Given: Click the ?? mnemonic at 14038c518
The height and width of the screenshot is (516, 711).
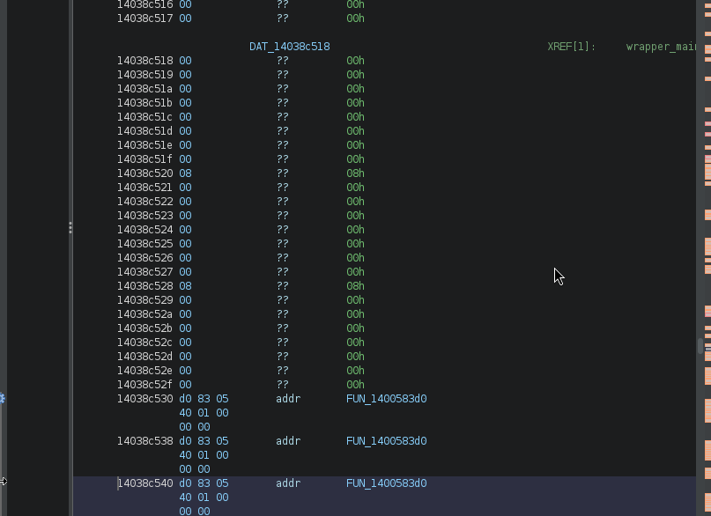Looking at the screenshot, I should coord(282,61).
